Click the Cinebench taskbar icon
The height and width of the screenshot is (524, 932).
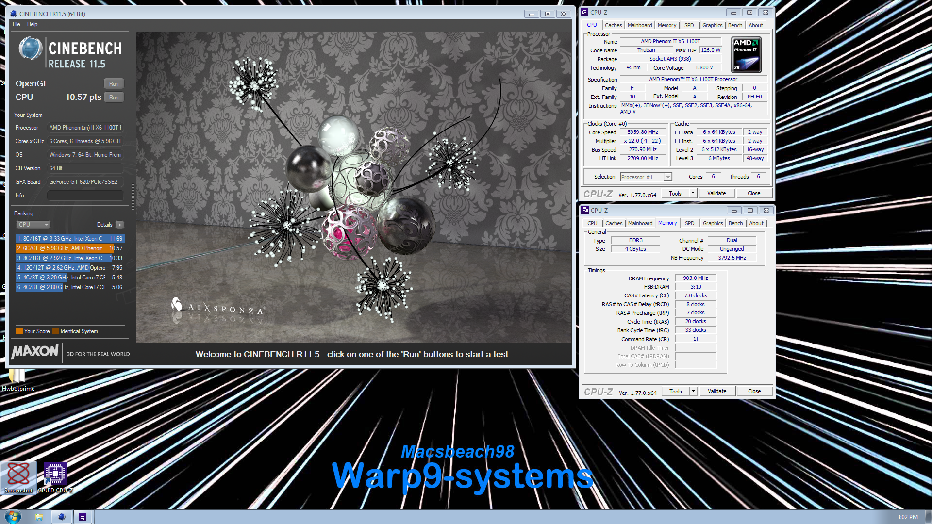coord(61,517)
